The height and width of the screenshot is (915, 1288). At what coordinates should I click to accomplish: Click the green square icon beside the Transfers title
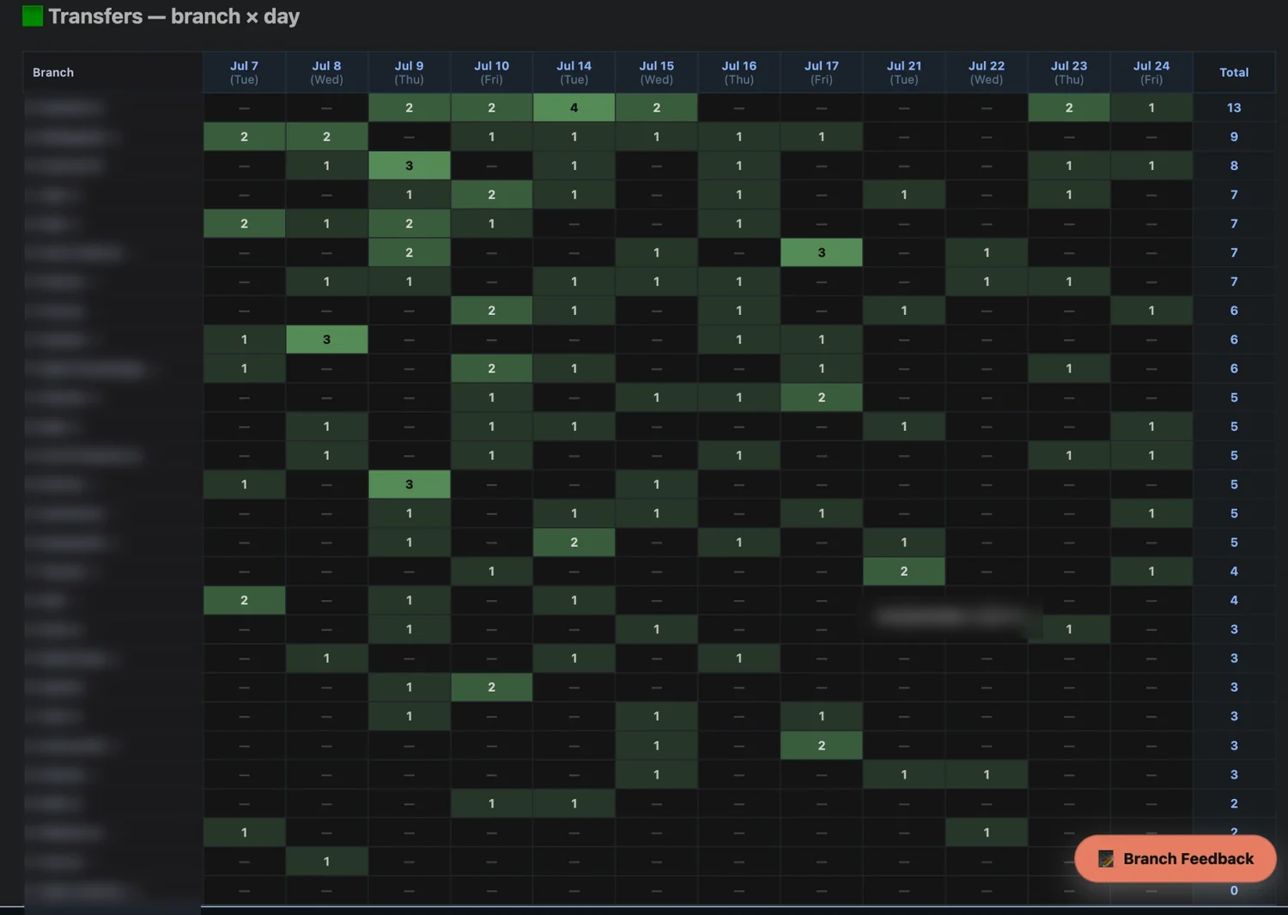[x=33, y=16]
